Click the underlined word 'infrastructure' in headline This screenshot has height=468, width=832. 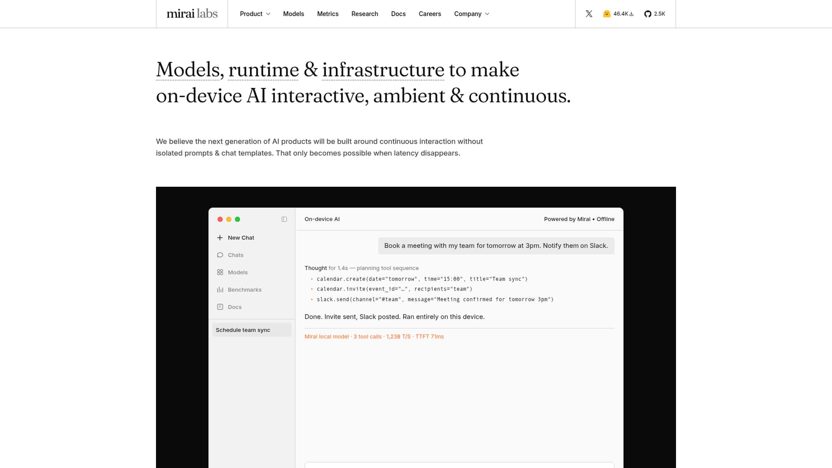[383, 70]
